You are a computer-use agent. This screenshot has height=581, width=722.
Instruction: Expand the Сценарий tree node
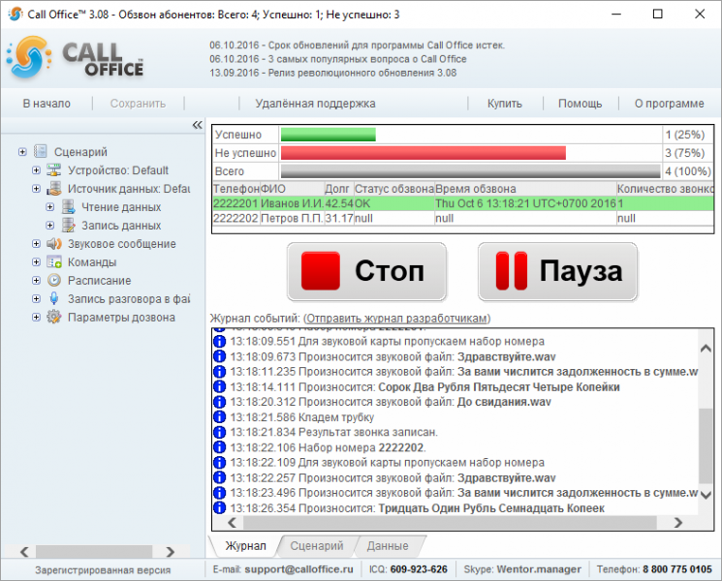pos(22,151)
